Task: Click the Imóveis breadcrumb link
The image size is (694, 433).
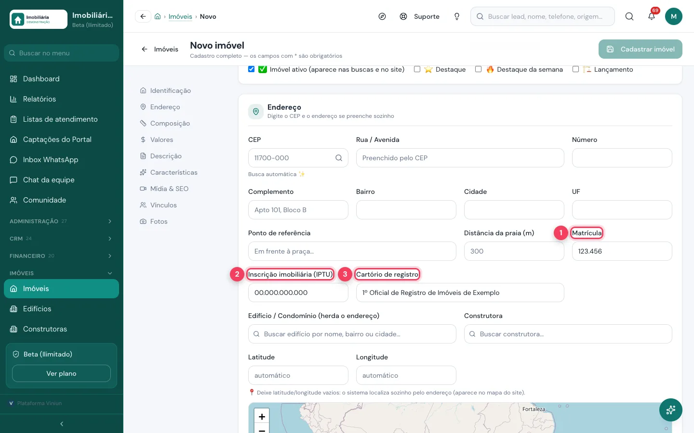Action: [180, 16]
